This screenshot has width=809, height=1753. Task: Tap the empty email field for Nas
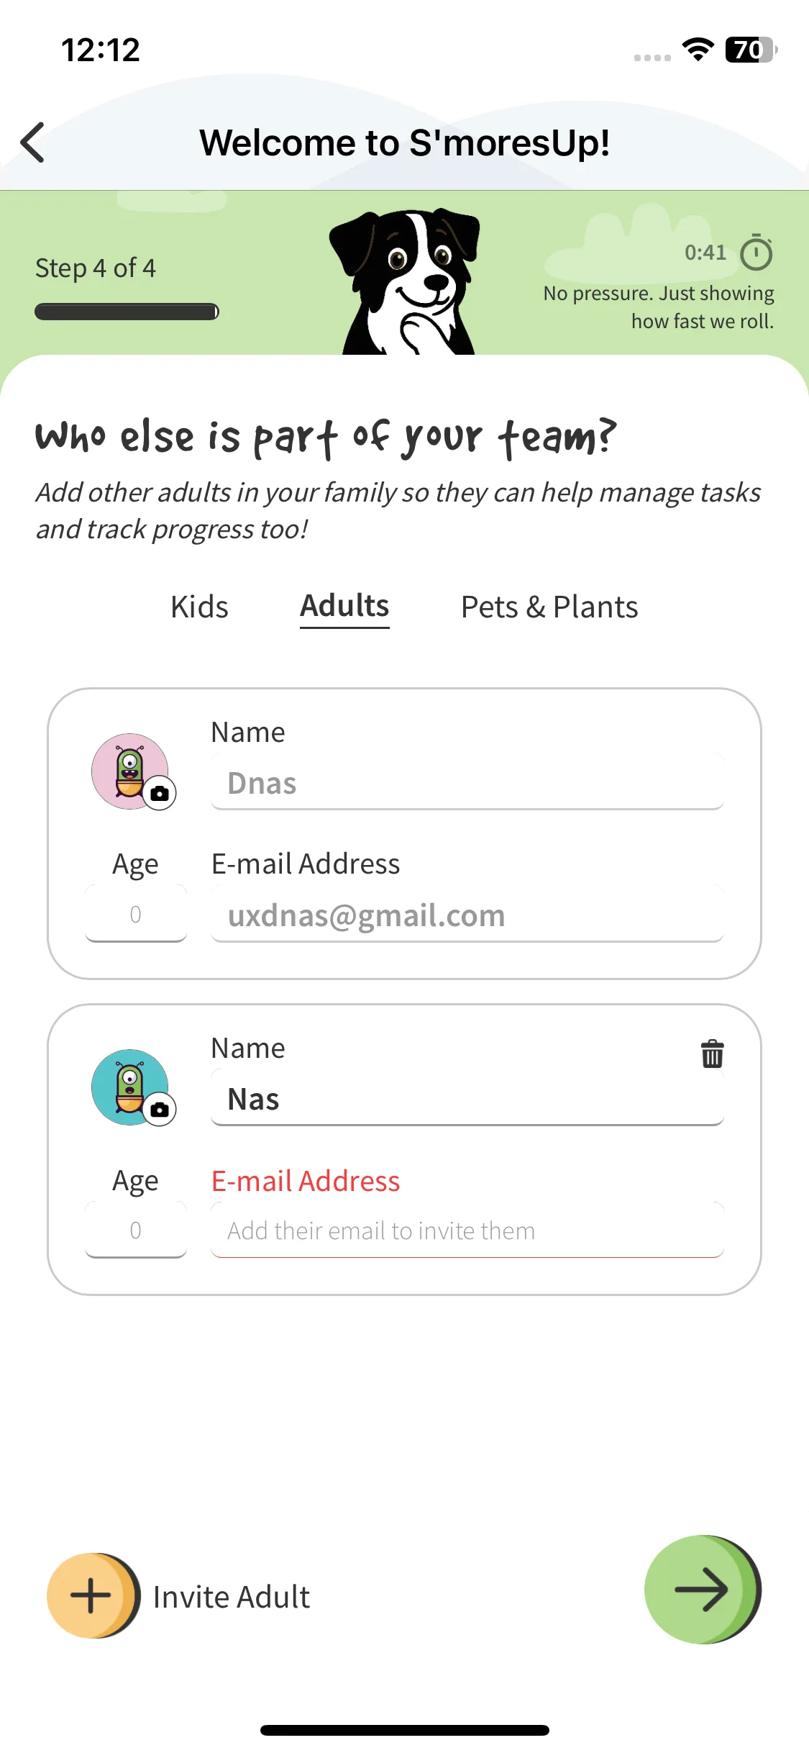tap(467, 1231)
